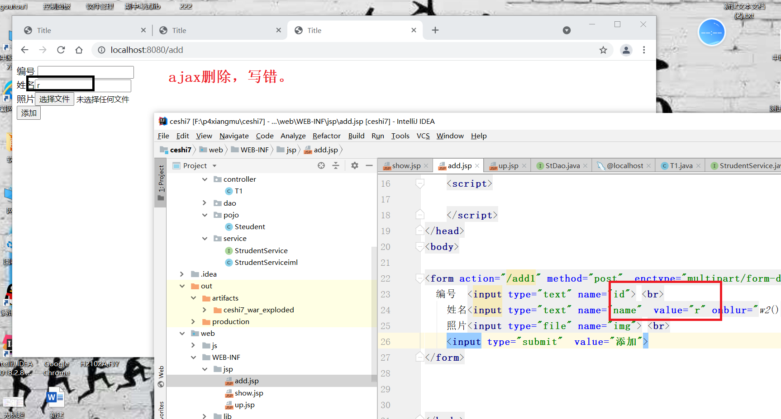The height and width of the screenshot is (419, 781).
Task: Click site info icon in address bar
Action: (x=102, y=50)
